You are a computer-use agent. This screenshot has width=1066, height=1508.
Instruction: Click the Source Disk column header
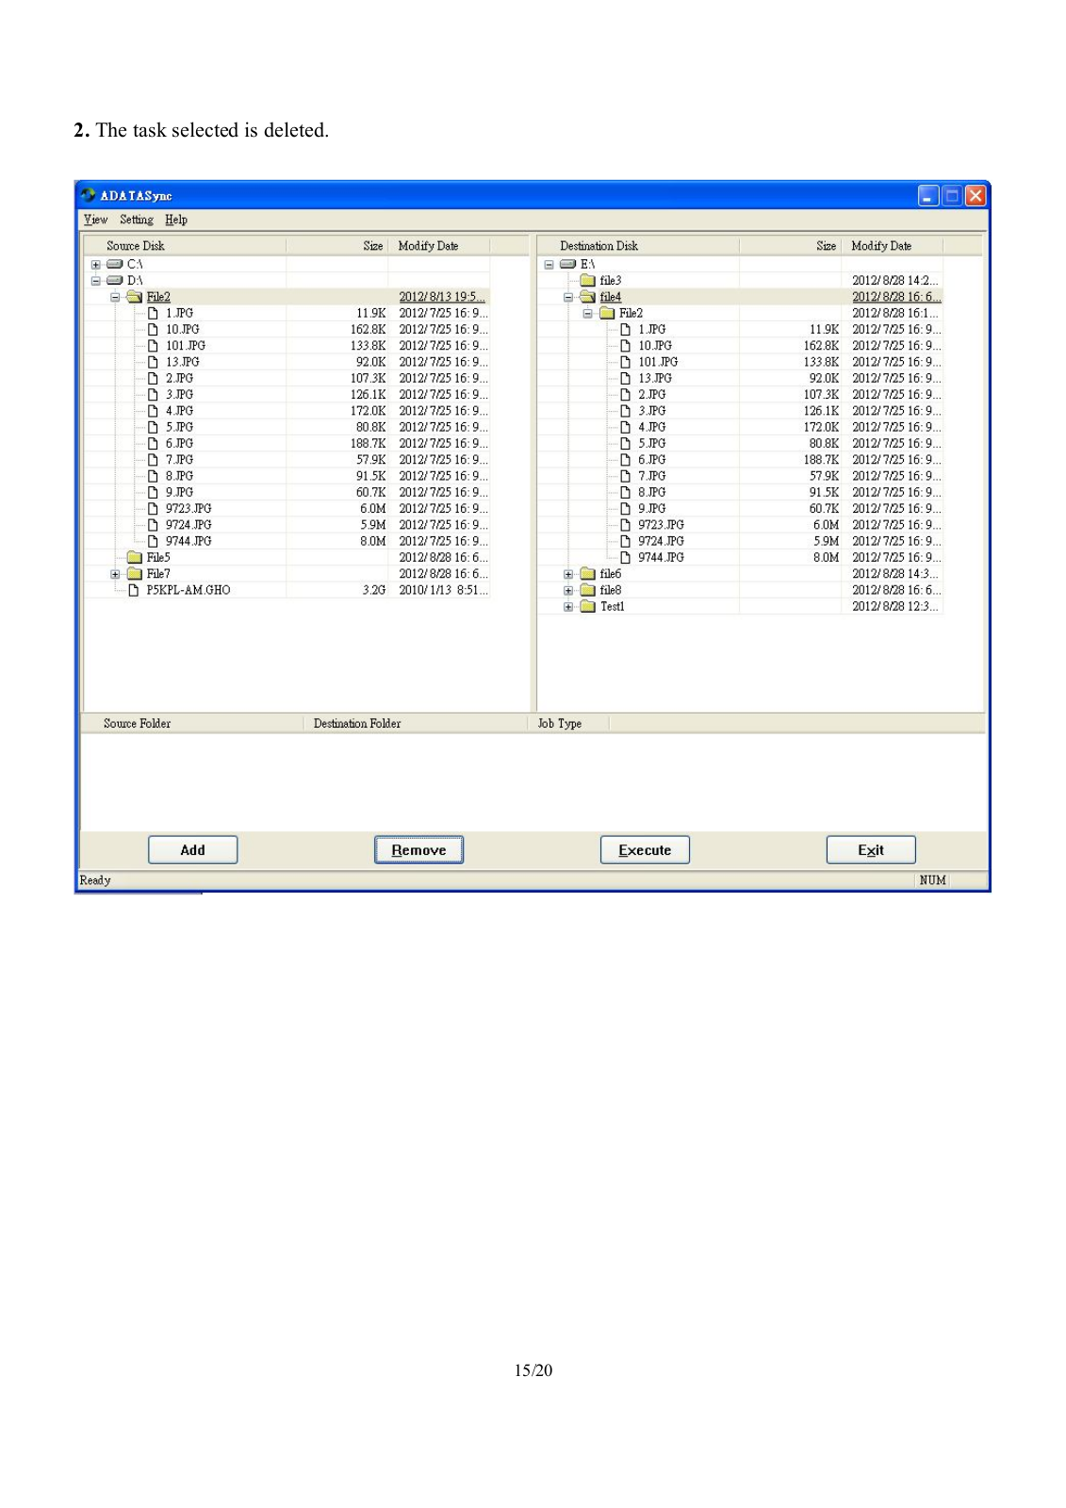(x=185, y=246)
